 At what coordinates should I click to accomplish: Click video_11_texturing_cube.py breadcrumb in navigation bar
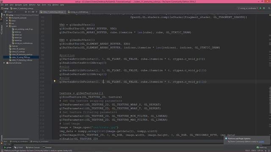pyautogui.click(x=22, y=8)
